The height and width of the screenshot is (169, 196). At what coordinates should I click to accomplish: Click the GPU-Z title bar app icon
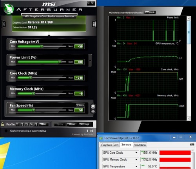[101, 138]
